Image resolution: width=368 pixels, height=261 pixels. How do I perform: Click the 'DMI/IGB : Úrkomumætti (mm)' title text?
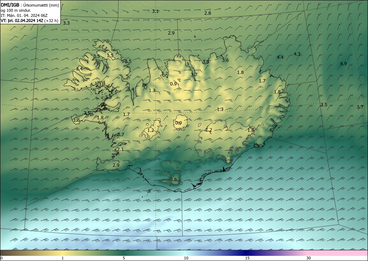30,5
